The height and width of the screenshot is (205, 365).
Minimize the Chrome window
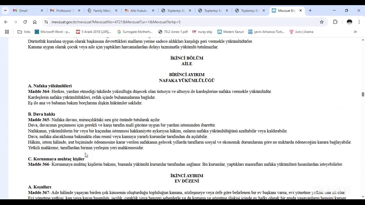pos(334,11)
